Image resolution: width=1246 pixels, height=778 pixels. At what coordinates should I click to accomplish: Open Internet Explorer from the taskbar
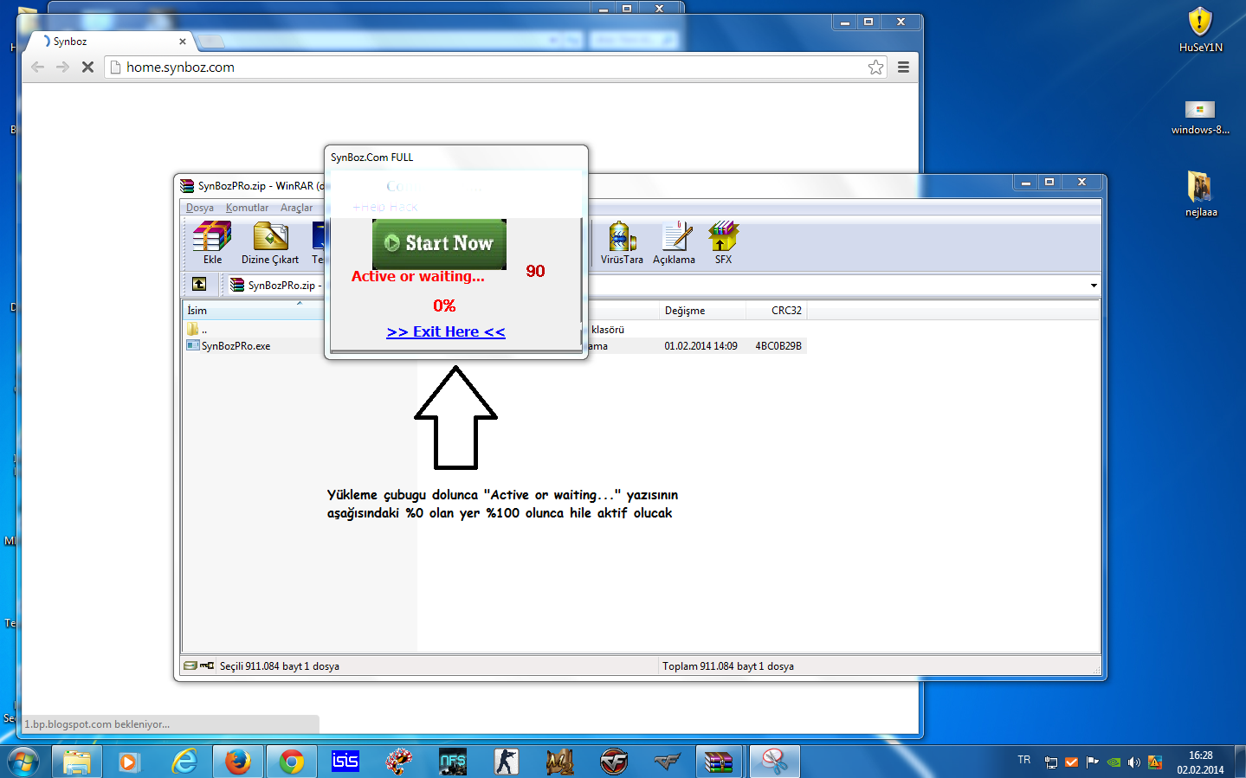click(x=184, y=762)
